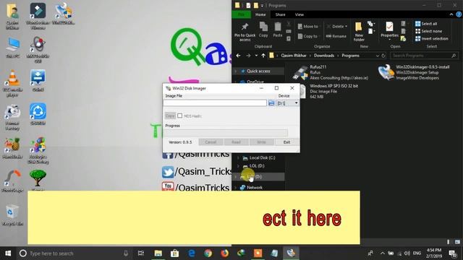
Task: Click Pin to Quick access icon
Action: point(245,32)
